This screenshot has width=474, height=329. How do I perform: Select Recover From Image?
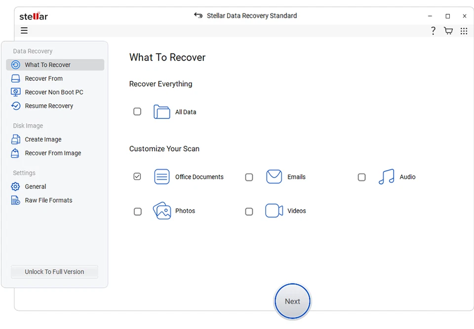(16, 153)
